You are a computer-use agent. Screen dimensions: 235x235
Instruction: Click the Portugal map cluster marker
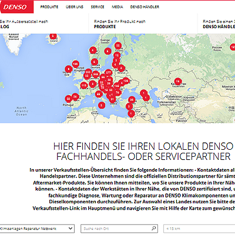pyautogui.click(x=68, y=99)
